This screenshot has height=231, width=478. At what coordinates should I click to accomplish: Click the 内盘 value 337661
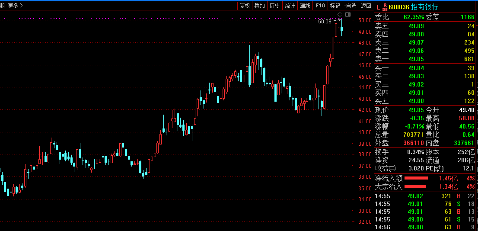464,143
